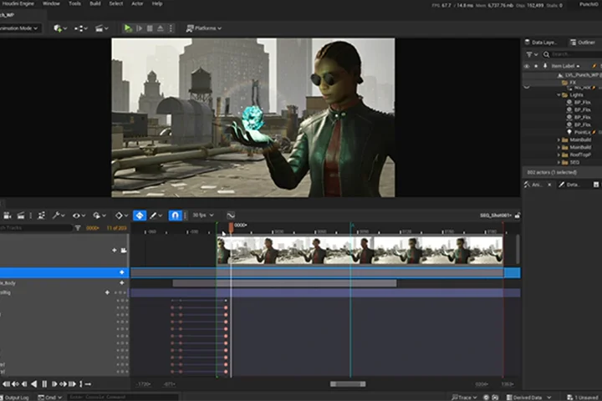Open the Outliner filter dropdown

click(532, 54)
